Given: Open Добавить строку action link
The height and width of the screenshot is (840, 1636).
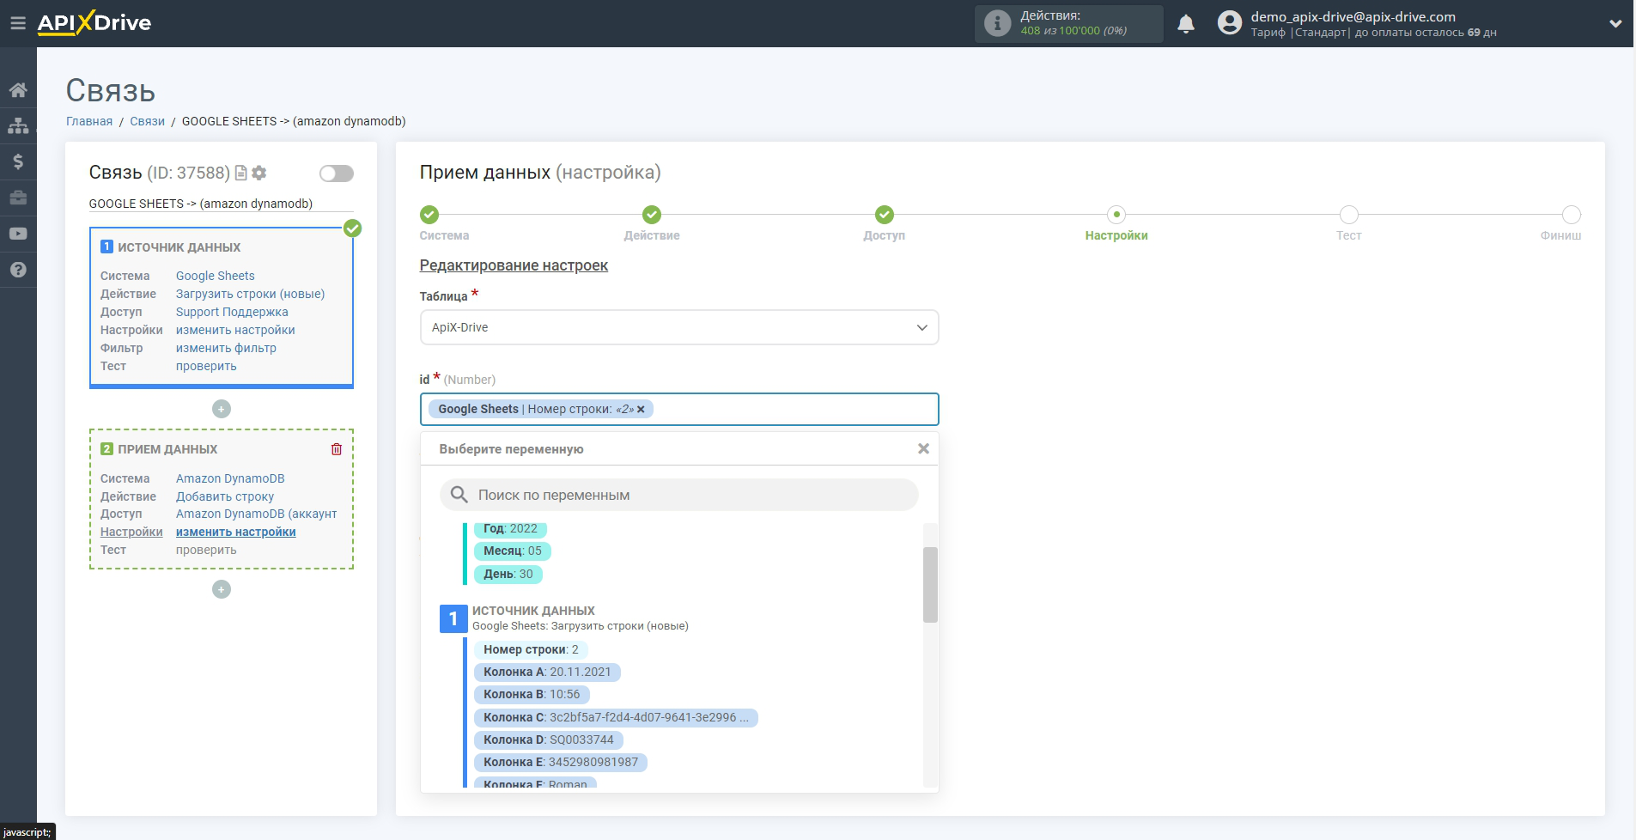Looking at the screenshot, I should tap(225, 496).
